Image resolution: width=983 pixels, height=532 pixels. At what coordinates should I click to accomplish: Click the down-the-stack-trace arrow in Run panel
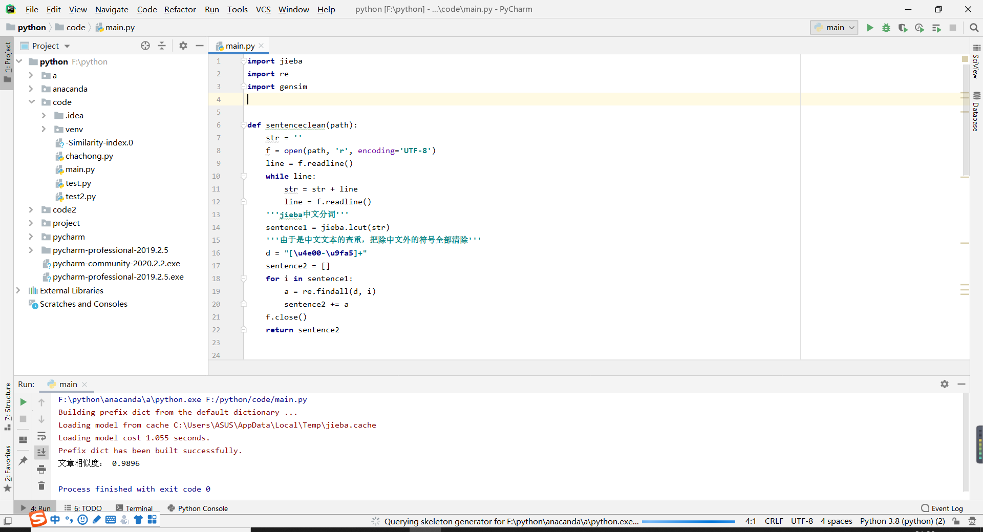coord(41,419)
